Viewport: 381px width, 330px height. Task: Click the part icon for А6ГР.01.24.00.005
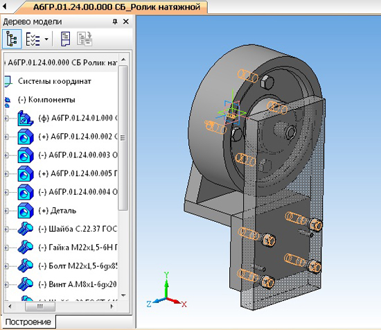(x=25, y=174)
